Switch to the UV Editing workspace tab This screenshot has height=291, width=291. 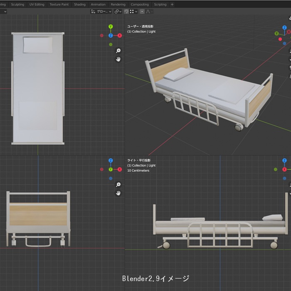[37, 5]
